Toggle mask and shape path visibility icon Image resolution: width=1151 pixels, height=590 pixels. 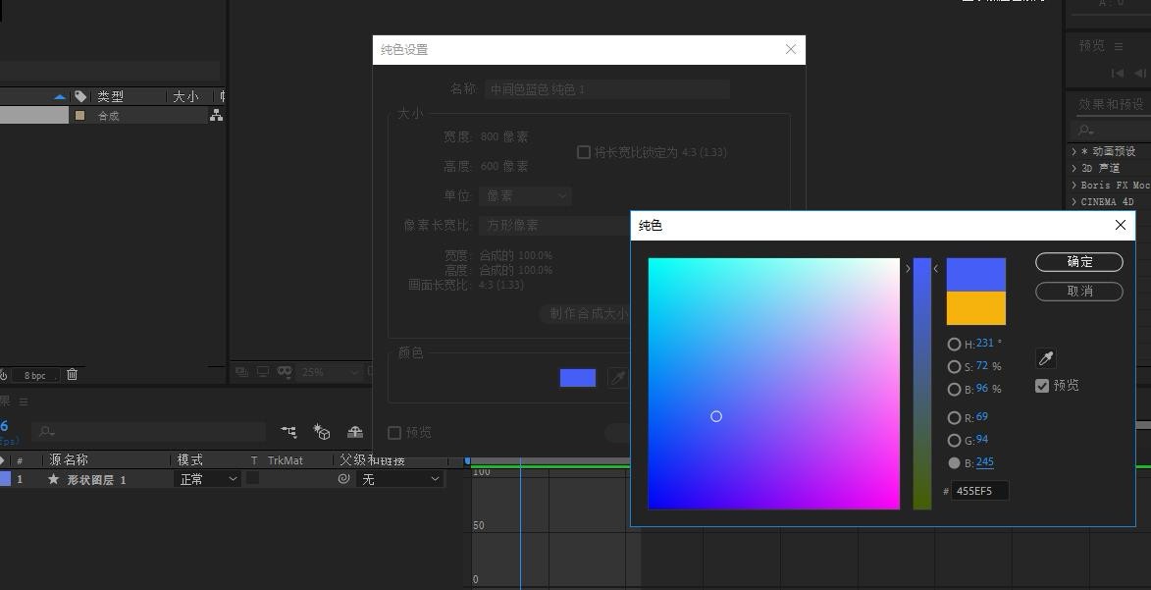(x=285, y=372)
